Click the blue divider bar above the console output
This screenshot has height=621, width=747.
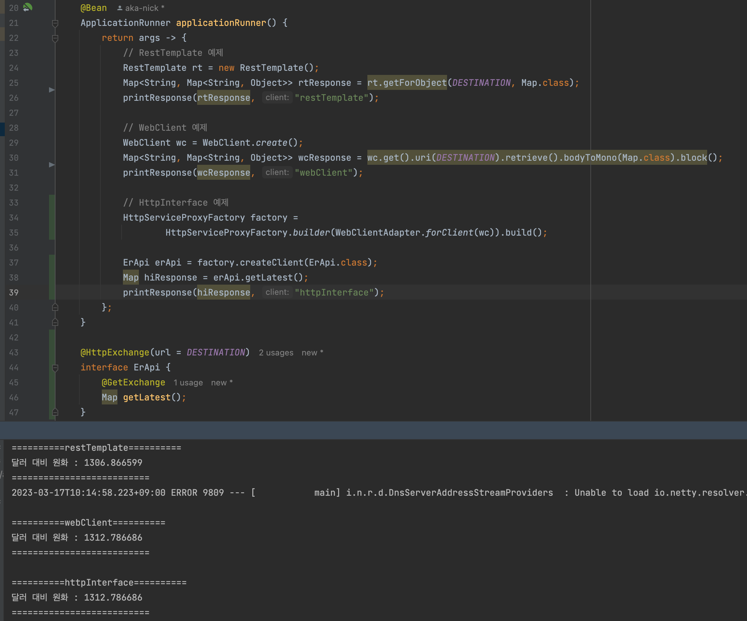373,430
